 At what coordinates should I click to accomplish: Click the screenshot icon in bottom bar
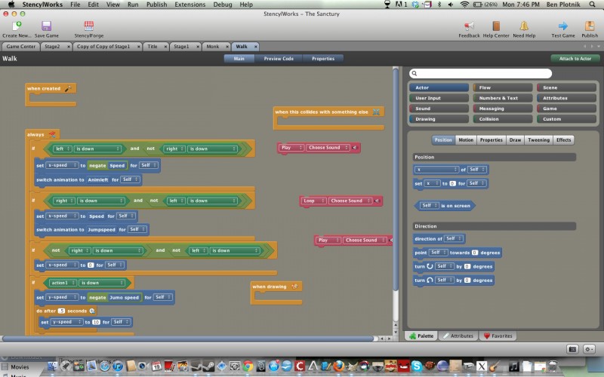[572, 349]
